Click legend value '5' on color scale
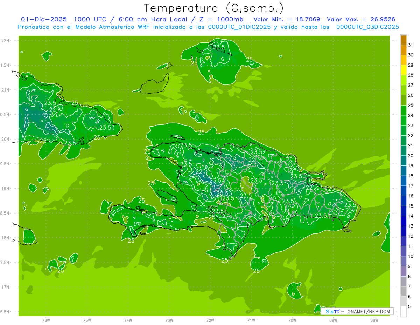This screenshot has width=420, height=325. click(x=409, y=307)
